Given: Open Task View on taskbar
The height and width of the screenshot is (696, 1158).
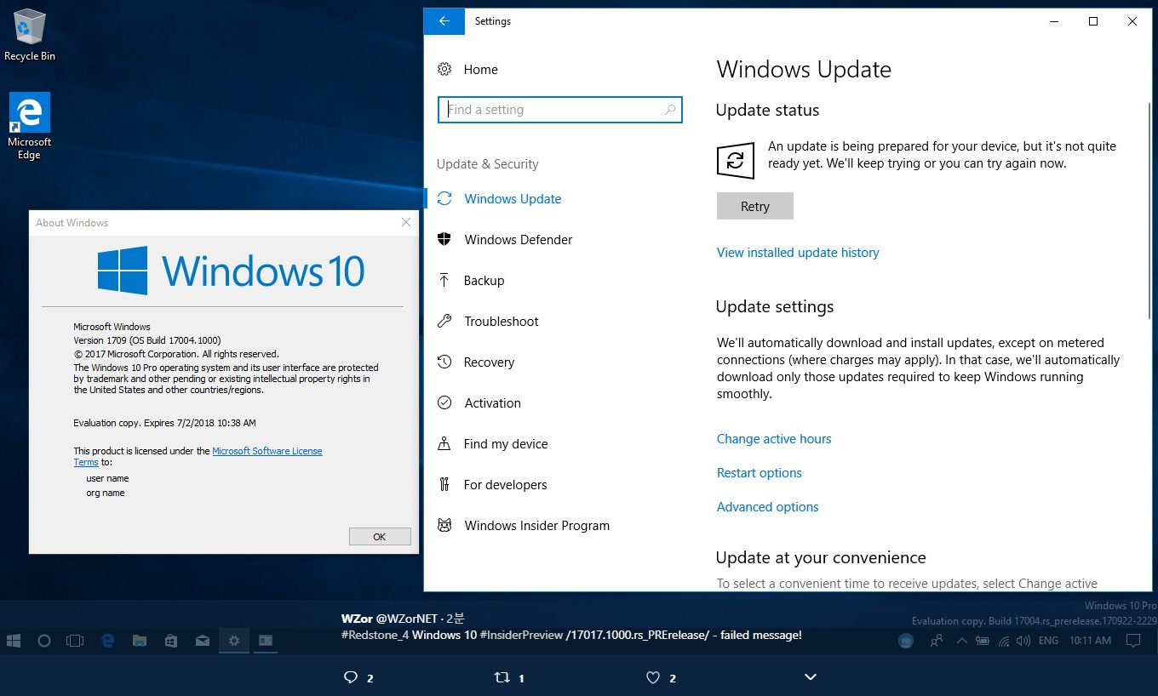Looking at the screenshot, I should pos(76,641).
